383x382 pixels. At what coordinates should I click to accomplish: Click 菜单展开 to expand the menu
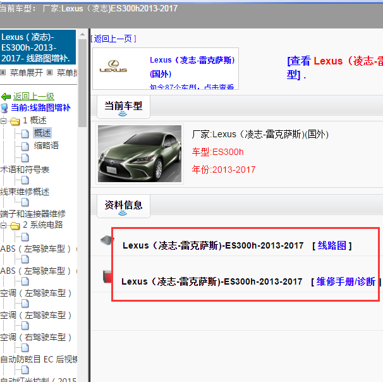(27, 73)
